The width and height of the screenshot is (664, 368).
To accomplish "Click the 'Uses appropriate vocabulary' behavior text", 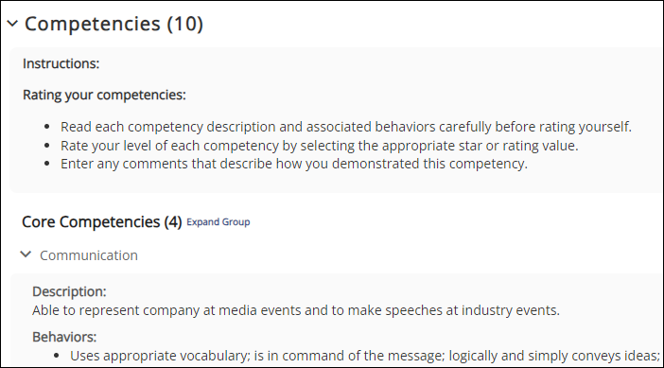I will coord(364,356).
